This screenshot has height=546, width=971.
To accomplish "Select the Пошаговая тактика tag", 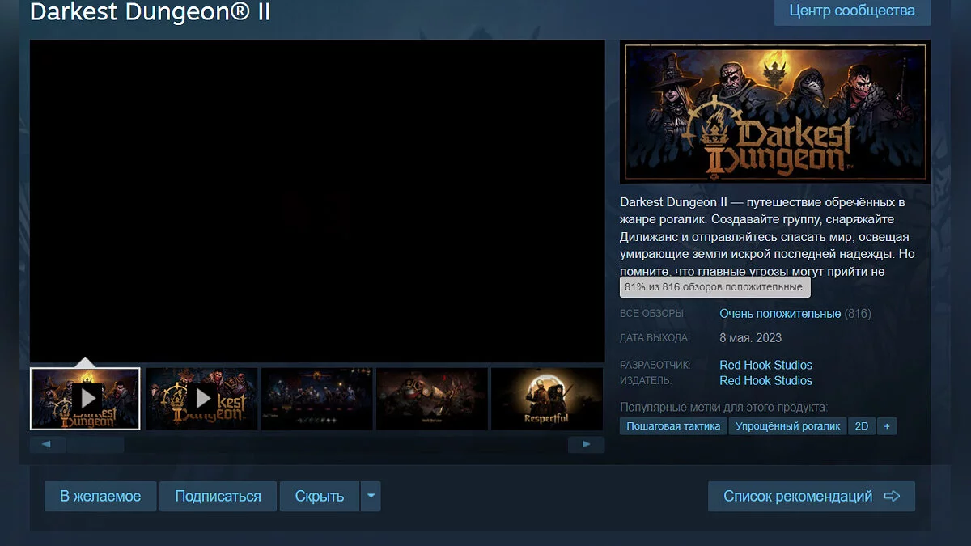I will pos(673,425).
